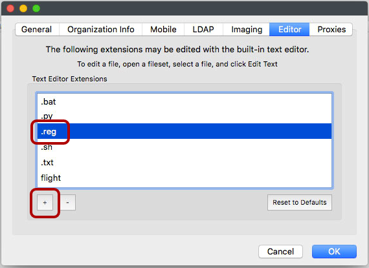Open the Organization Info tab
The height and width of the screenshot is (268, 369).
click(x=101, y=29)
